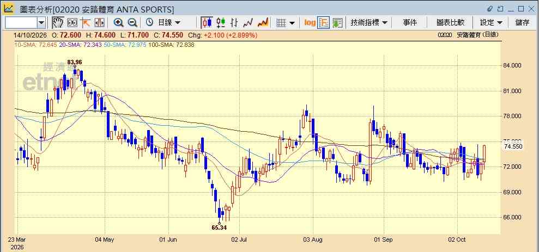Click the 01 Jun date label

point(168,239)
